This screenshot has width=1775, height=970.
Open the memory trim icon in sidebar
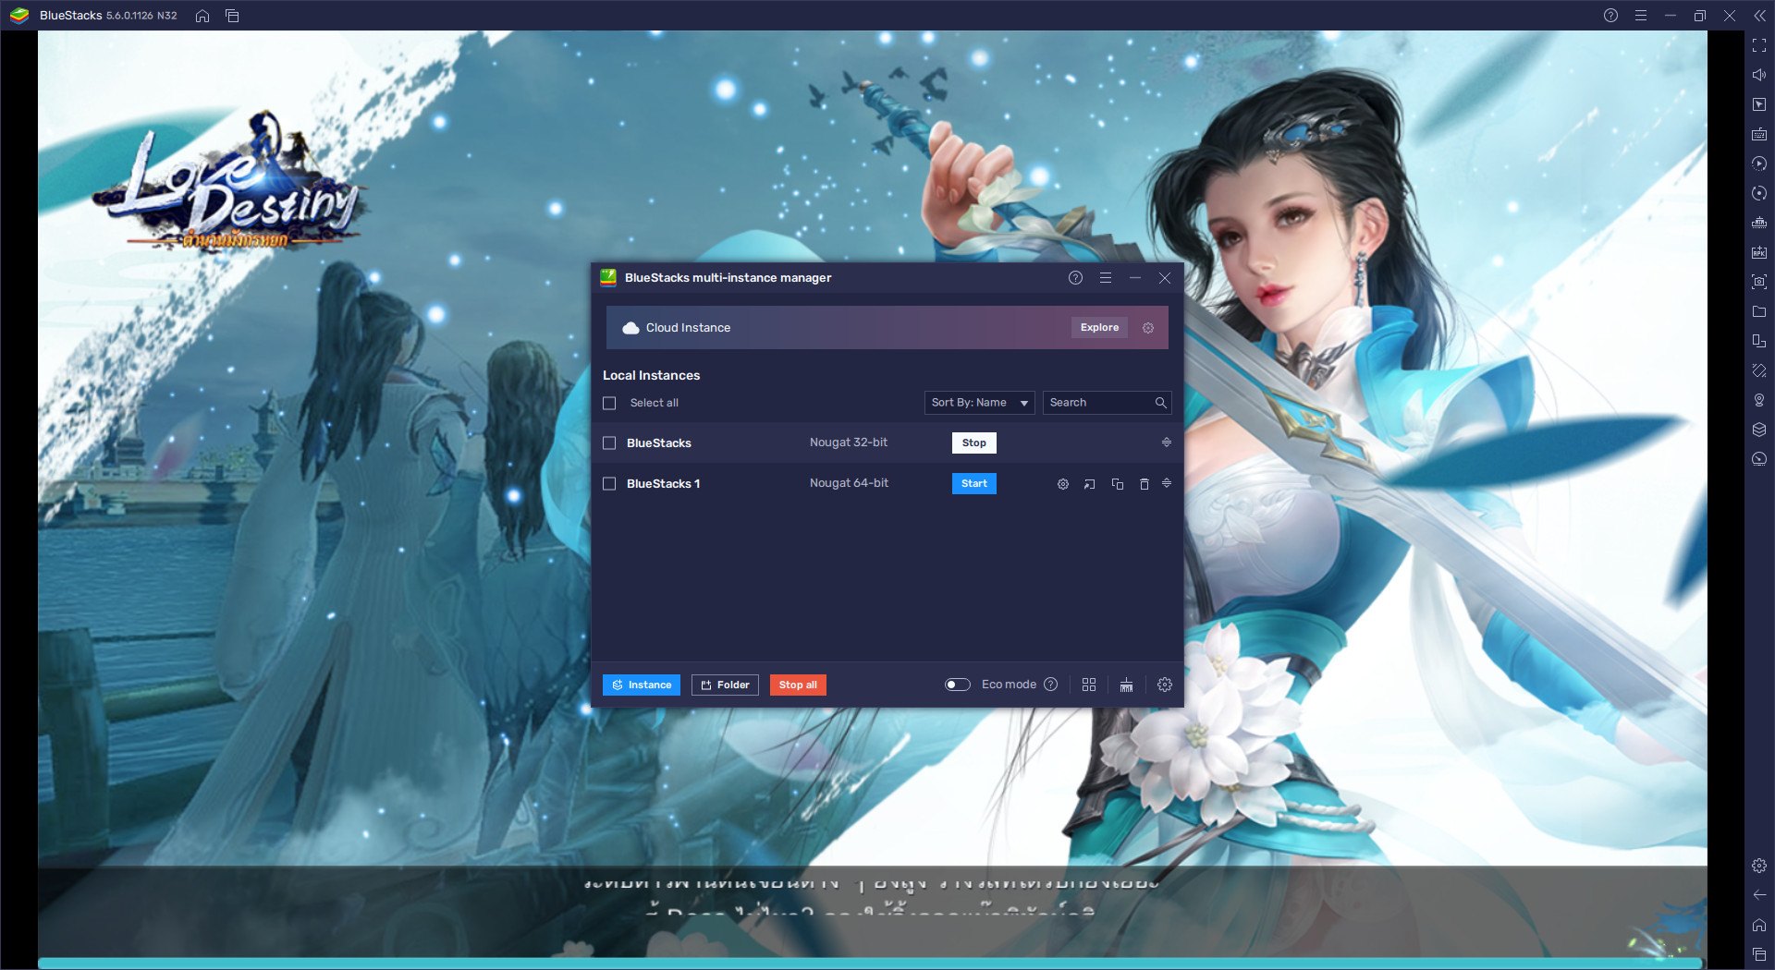coord(1758,223)
